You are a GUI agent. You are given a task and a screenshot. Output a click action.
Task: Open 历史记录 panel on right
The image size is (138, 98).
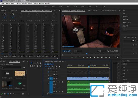pos(125,70)
